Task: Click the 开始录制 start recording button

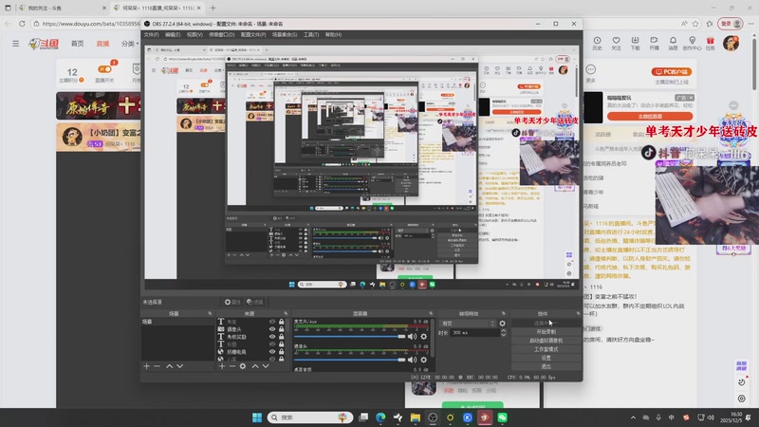Action: point(546,332)
